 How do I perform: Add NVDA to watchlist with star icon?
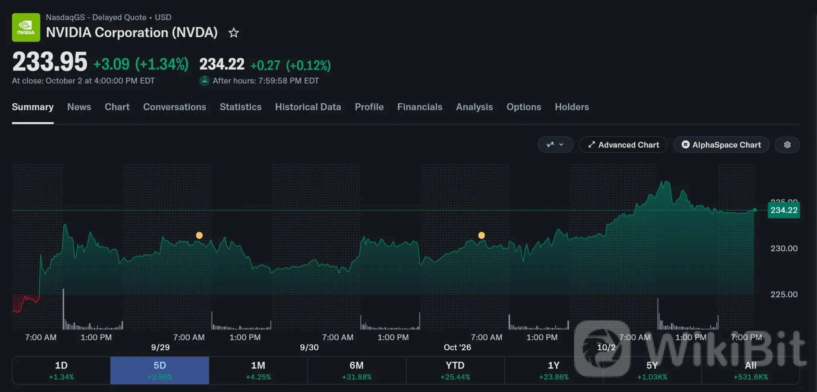pyautogui.click(x=234, y=33)
